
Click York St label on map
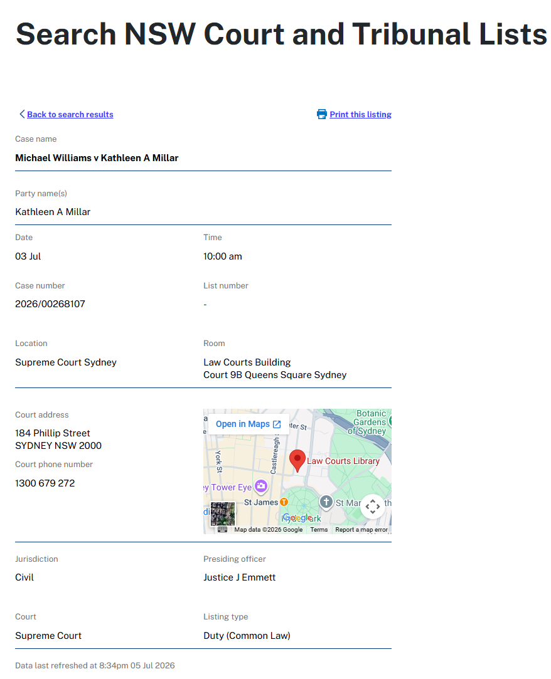[219, 461]
